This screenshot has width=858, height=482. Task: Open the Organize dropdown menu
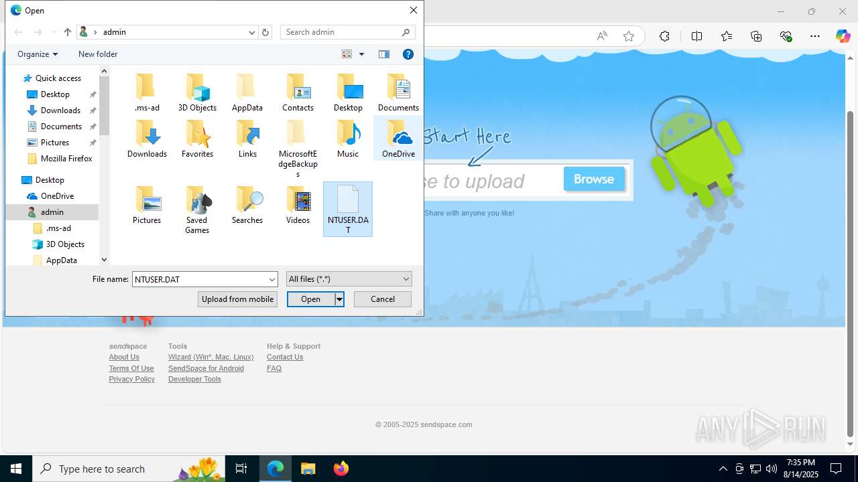coord(38,54)
